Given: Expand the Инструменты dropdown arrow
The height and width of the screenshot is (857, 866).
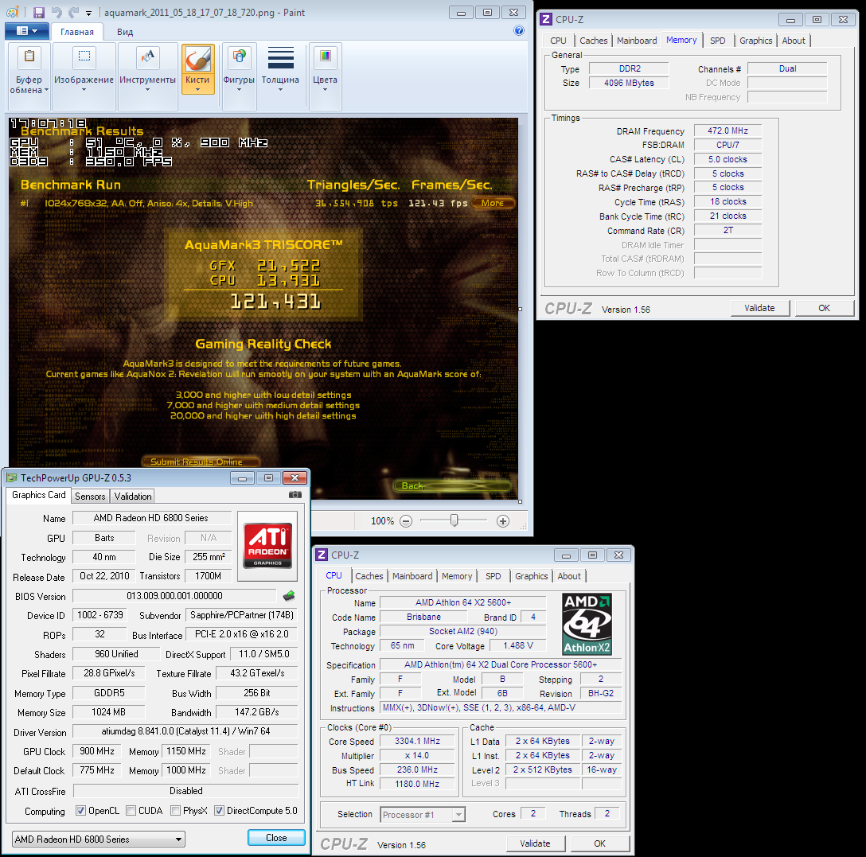Looking at the screenshot, I should coord(147,90).
